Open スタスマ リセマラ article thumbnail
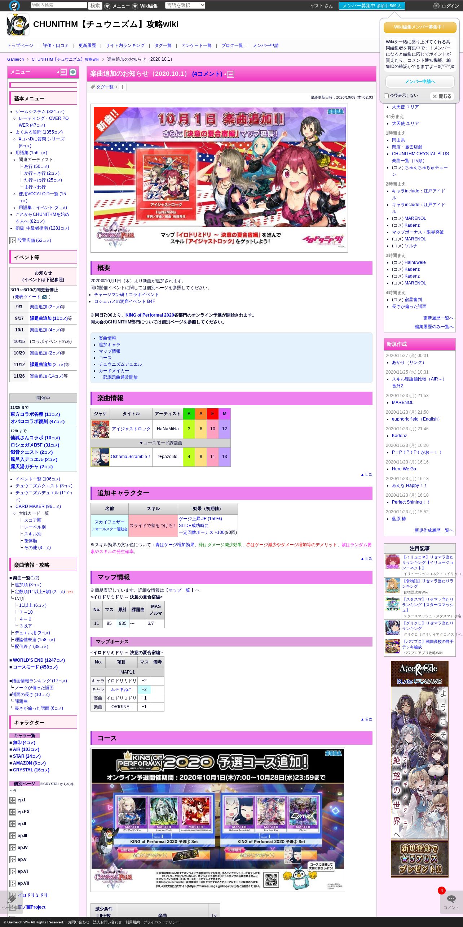Image resolution: width=463 pixels, height=927 pixels. pos(393,604)
